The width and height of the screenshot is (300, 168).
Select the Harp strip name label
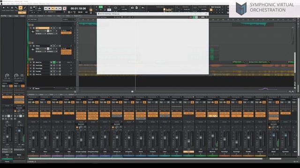pyautogui.click(x=69, y=152)
